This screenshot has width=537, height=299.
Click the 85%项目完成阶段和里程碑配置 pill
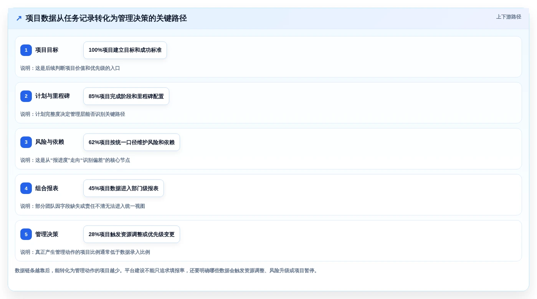click(x=126, y=96)
